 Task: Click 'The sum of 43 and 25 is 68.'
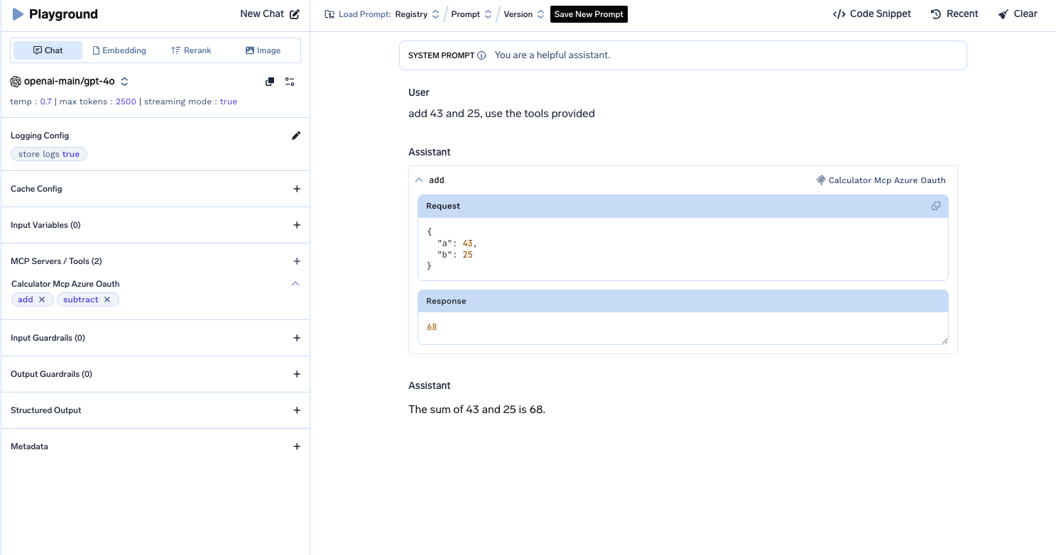tap(477, 410)
